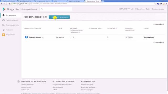Image resolution: width=168 pixels, height=94 pixels.
Task: Open Игровые сервисы in the sidebar
Action: (x=11, y=20)
